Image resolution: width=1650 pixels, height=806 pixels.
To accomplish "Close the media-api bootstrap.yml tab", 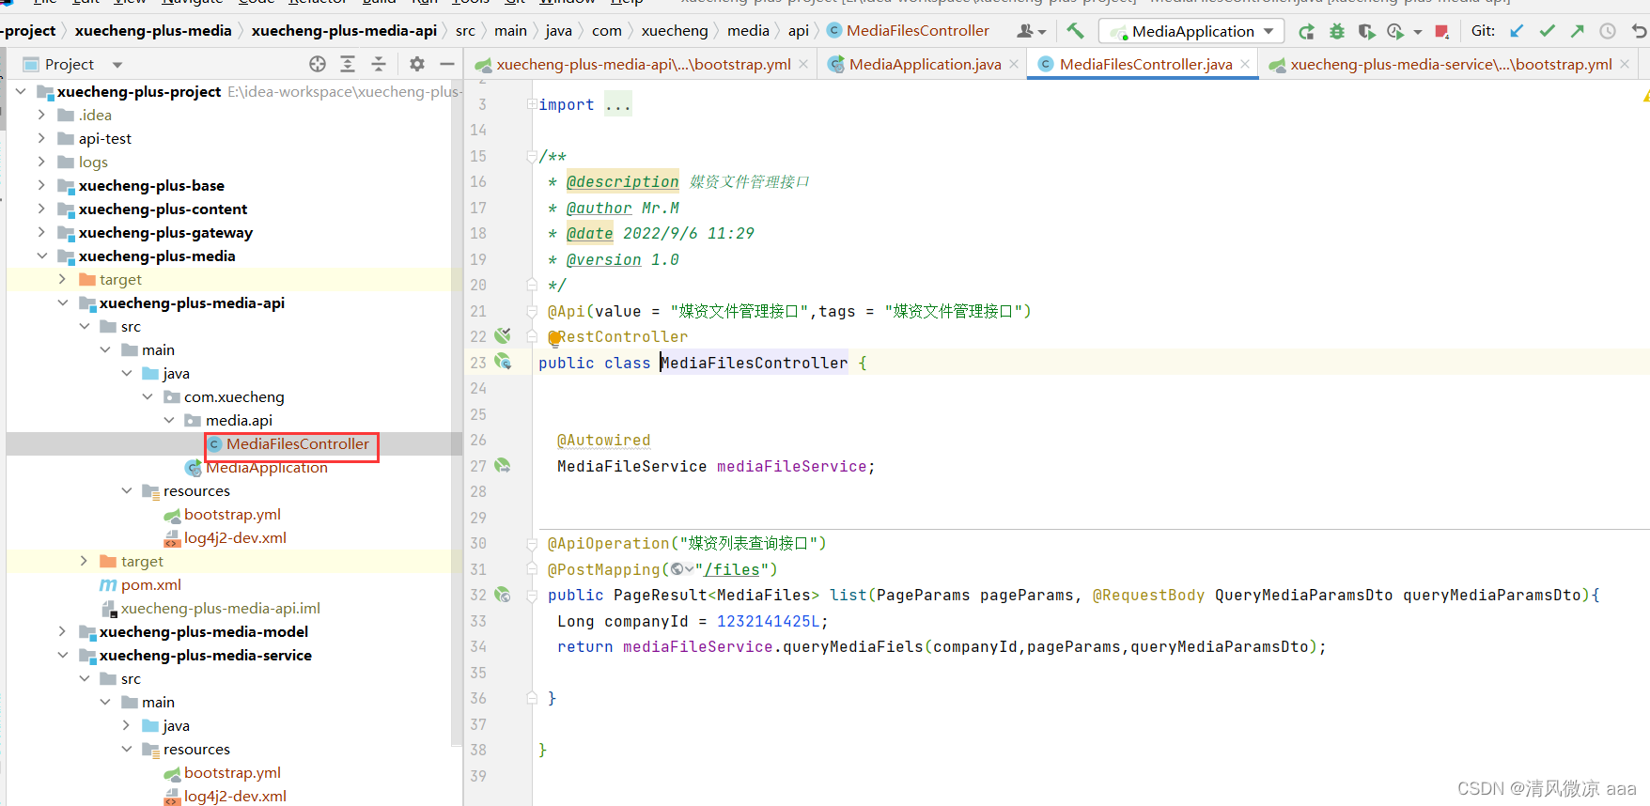I will click(803, 64).
